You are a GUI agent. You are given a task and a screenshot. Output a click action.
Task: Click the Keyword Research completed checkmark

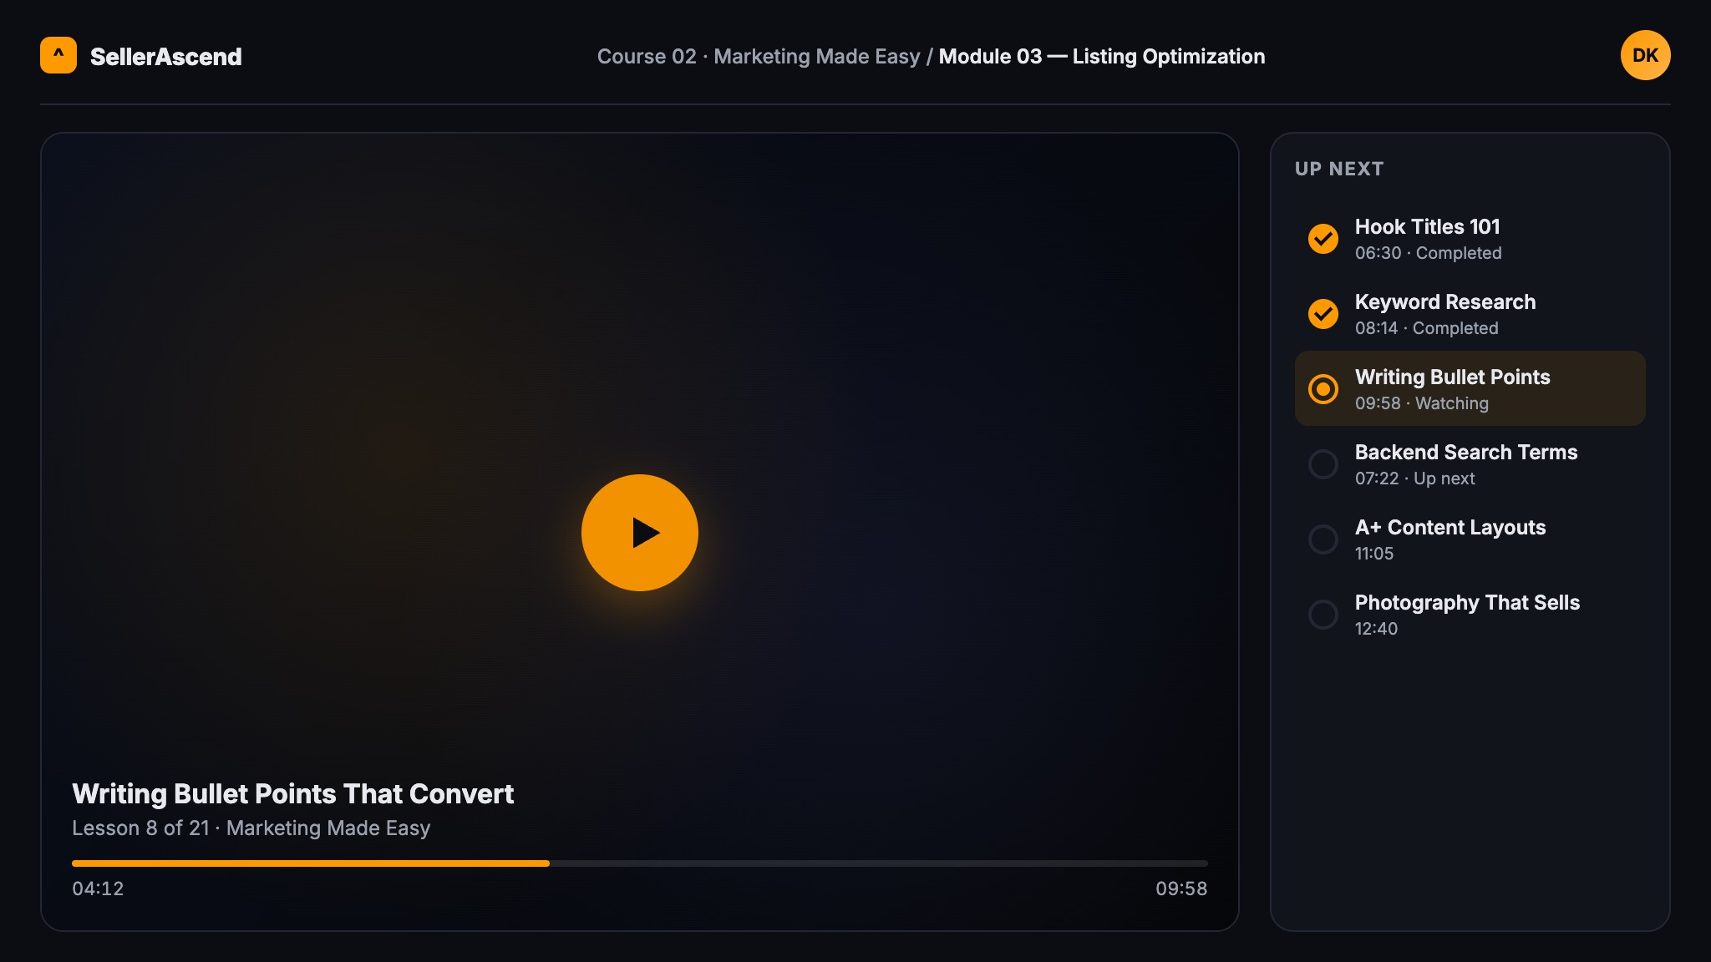tap(1323, 314)
